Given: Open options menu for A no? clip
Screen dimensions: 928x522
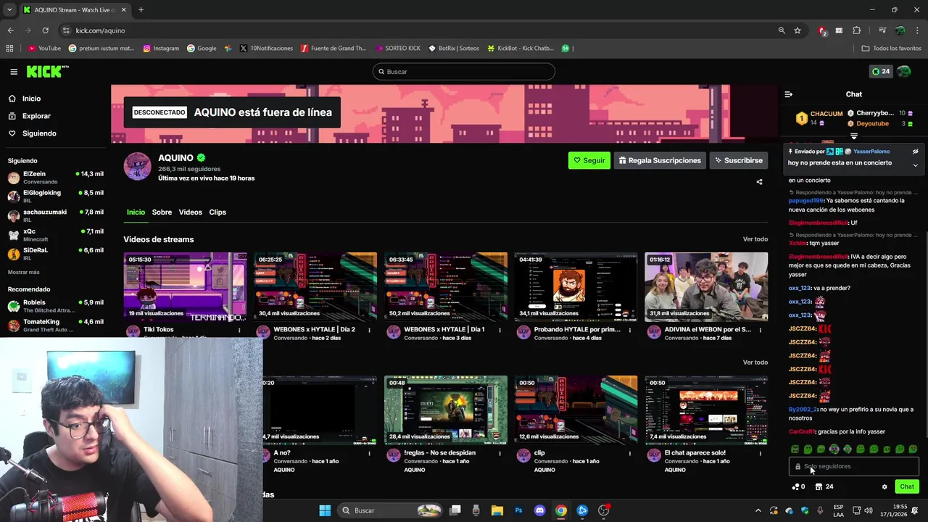Looking at the screenshot, I should point(369,453).
